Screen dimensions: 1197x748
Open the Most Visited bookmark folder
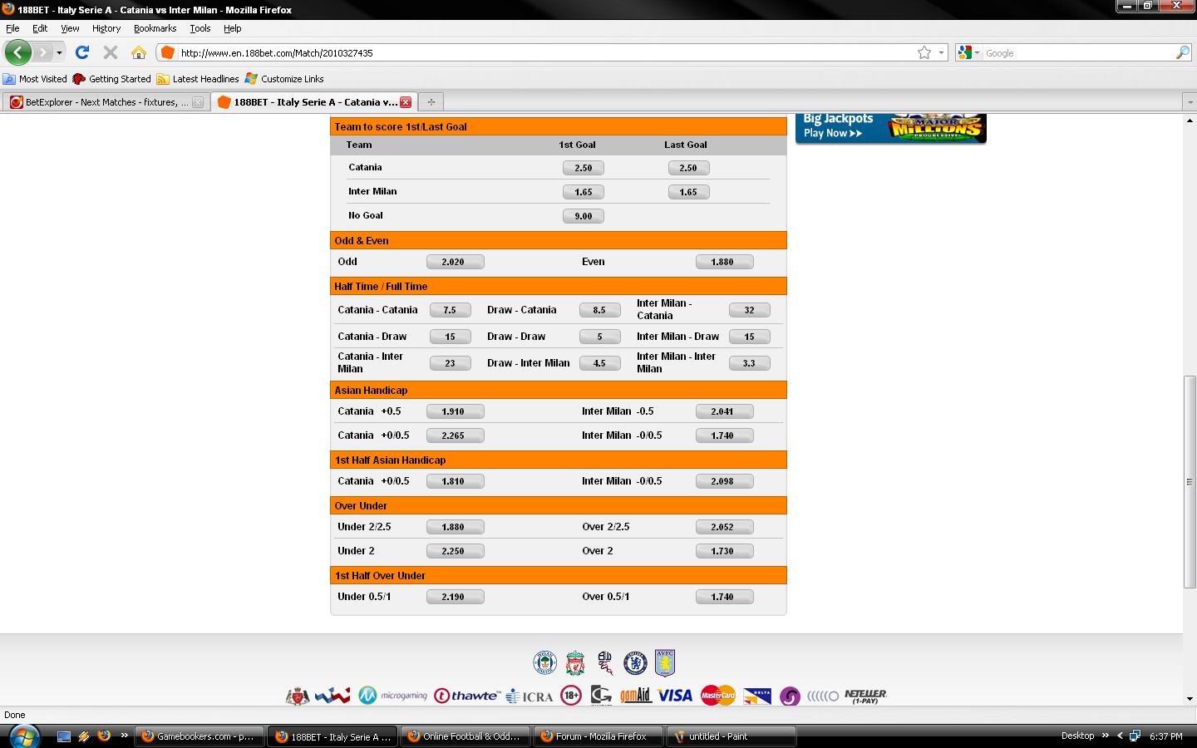click(x=35, y=79)
